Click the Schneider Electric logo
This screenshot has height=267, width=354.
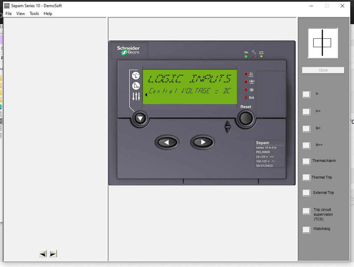[x=128, y=50]
